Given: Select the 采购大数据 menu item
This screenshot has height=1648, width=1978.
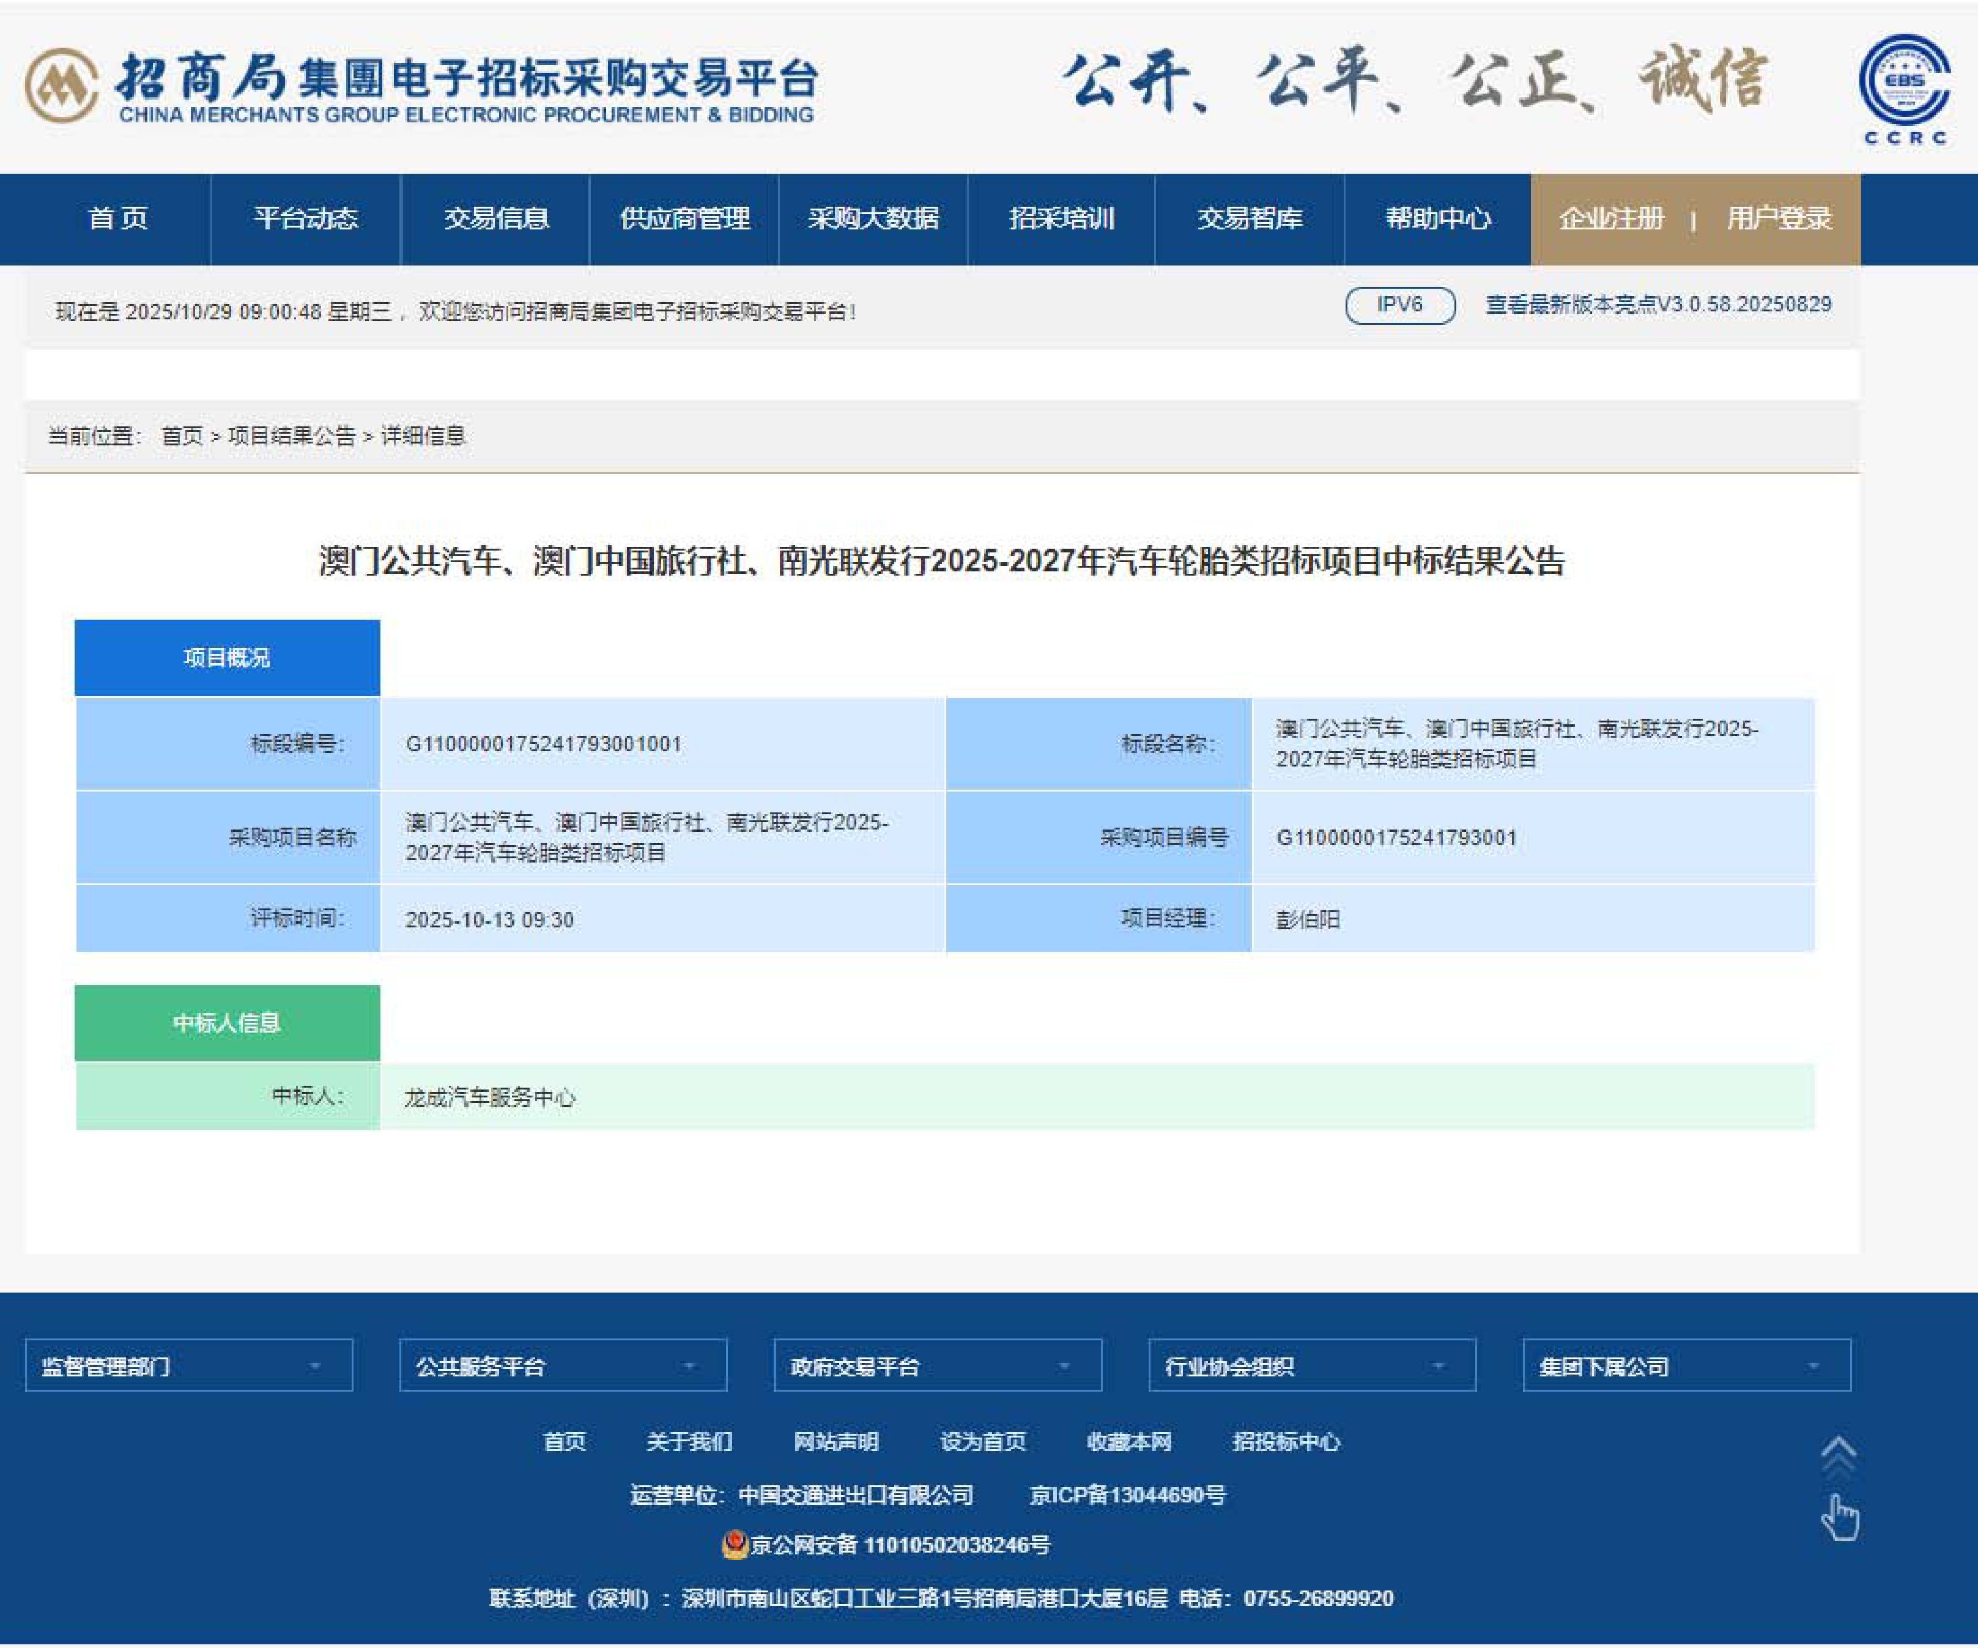Looking at the screenshot, I should tap(873, 218).
